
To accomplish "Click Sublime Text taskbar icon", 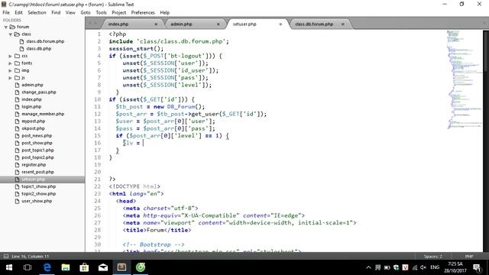I will [121, 267].
